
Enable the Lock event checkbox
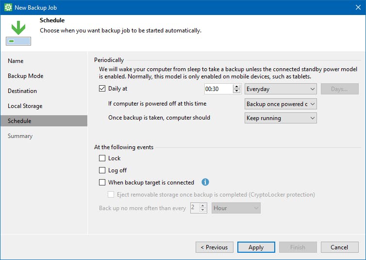102,158
